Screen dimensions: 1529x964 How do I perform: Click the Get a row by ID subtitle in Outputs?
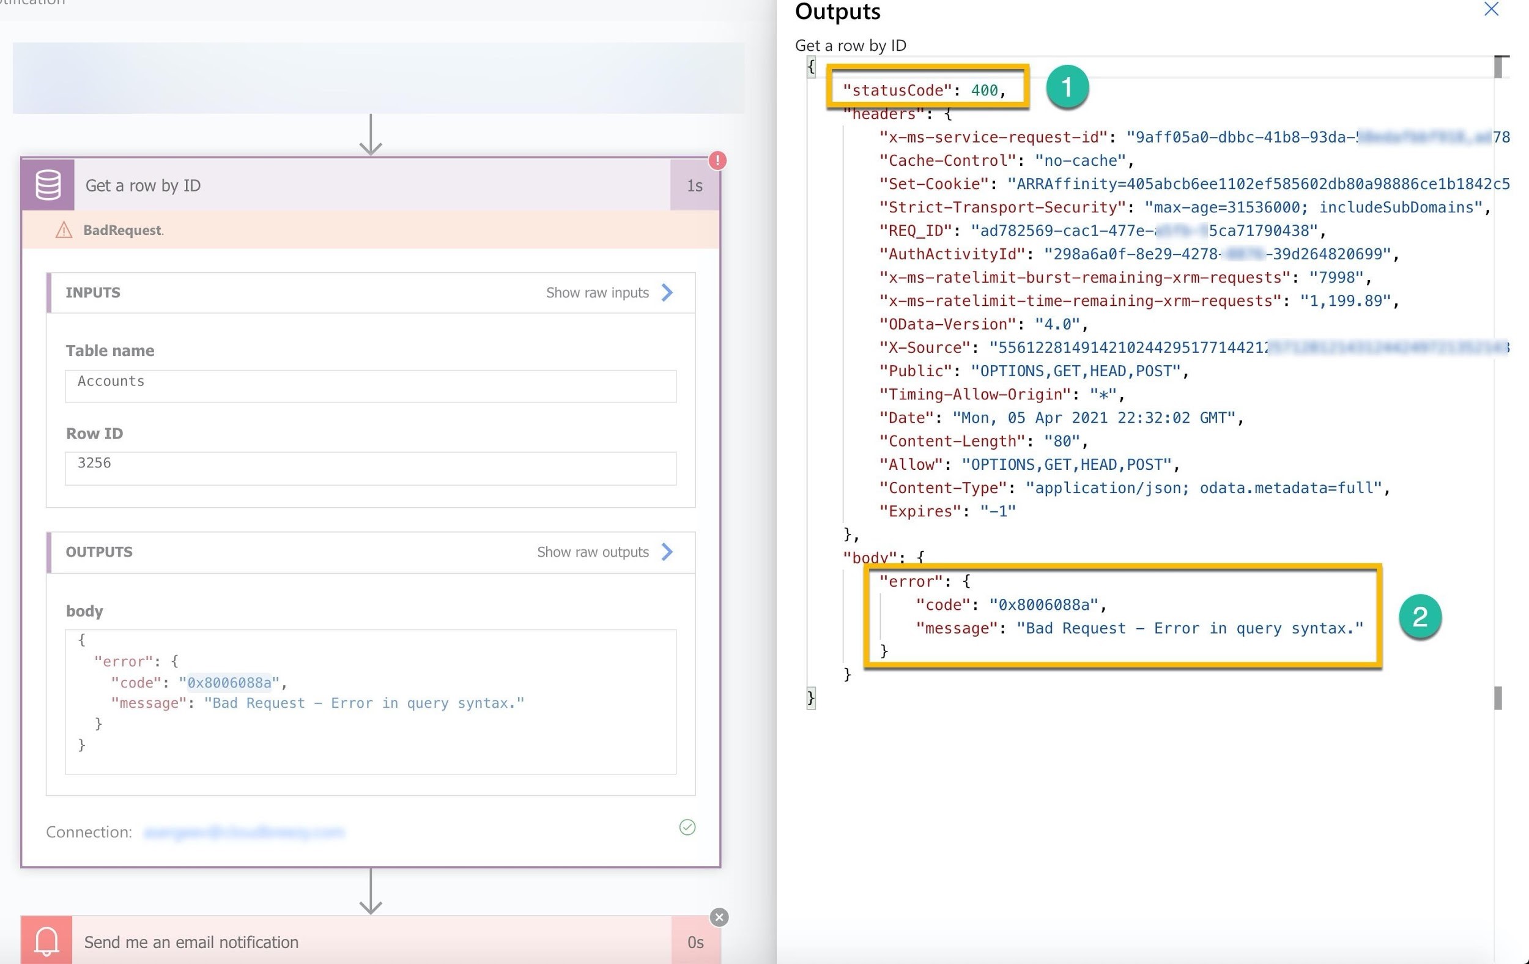point(850,45)
